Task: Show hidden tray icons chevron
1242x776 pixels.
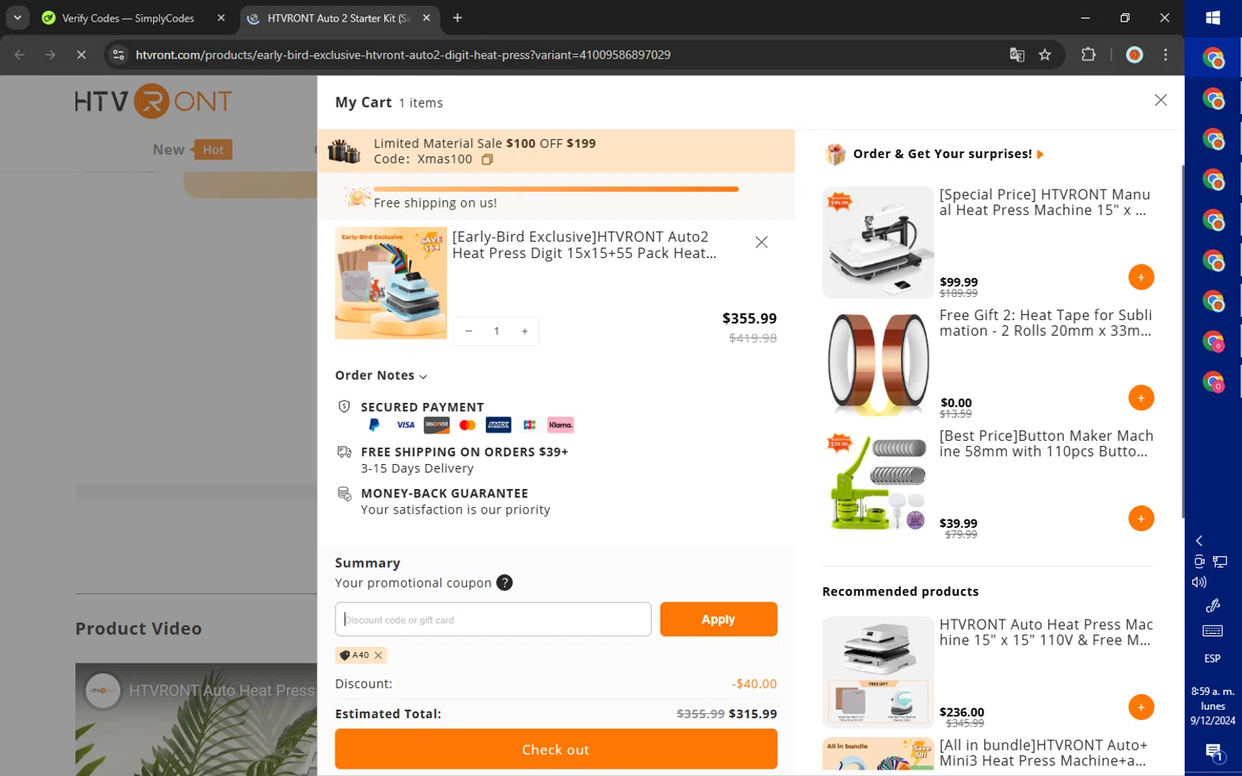Action: [1199, 540]
